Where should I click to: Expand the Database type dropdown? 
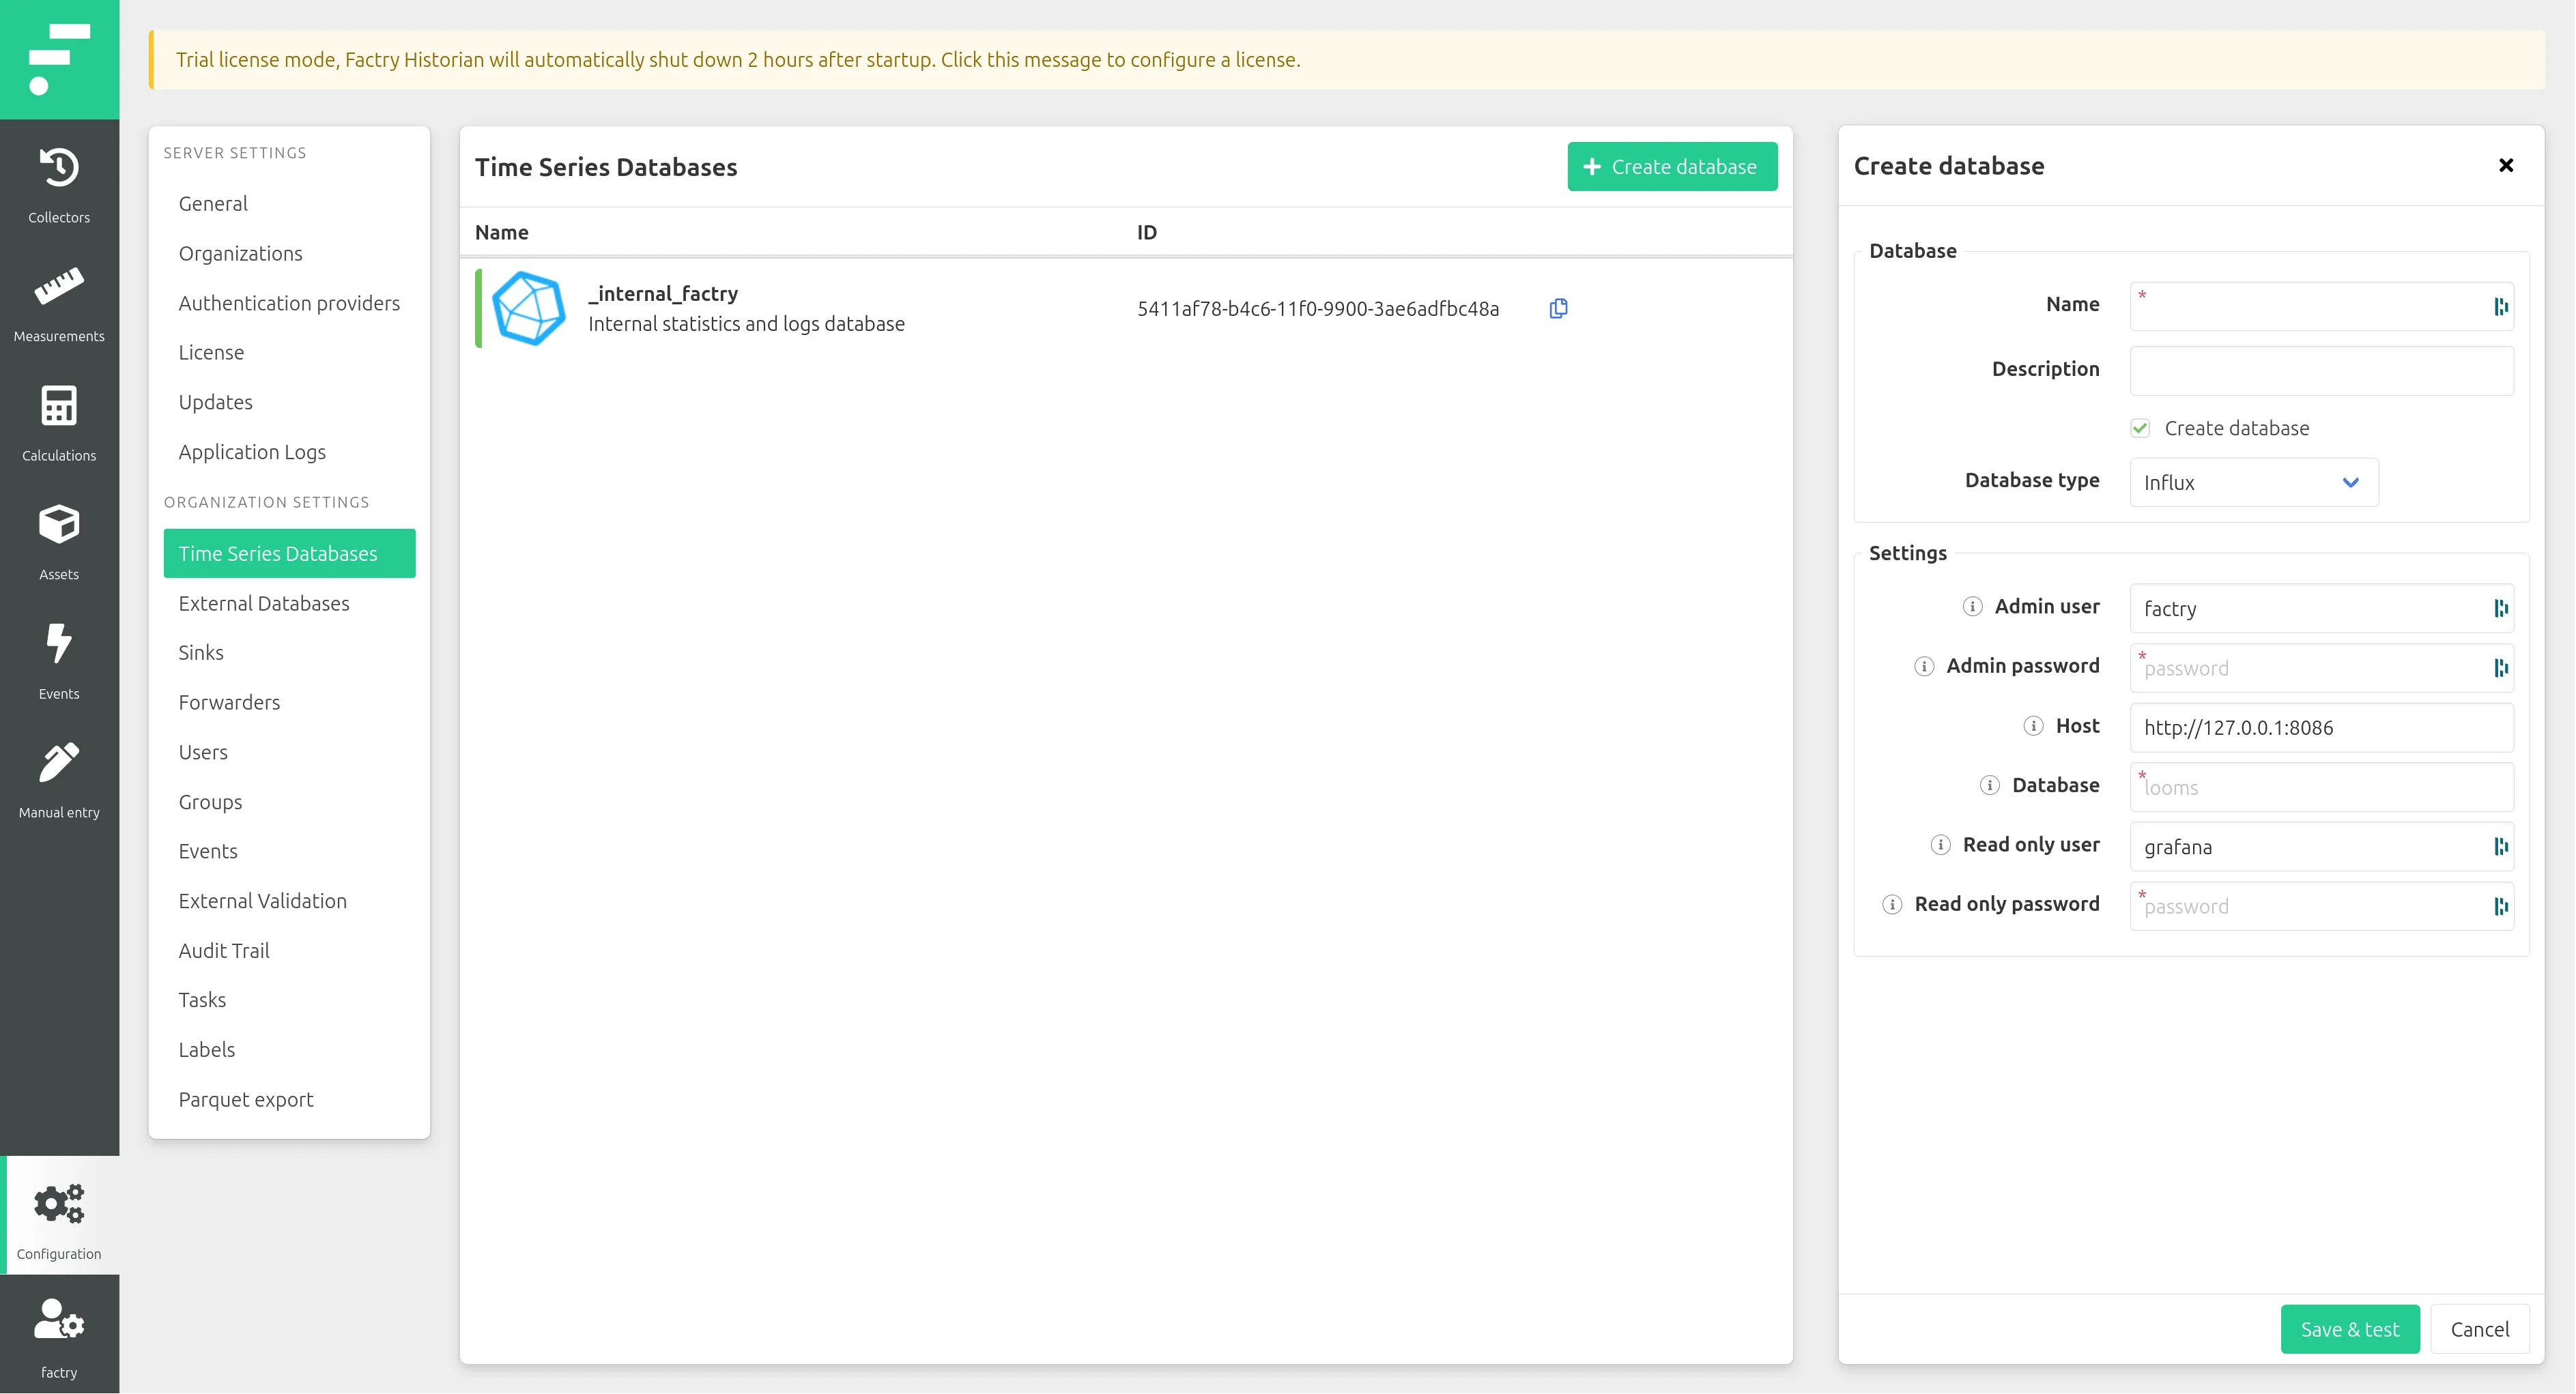(x=2254, y=482)
